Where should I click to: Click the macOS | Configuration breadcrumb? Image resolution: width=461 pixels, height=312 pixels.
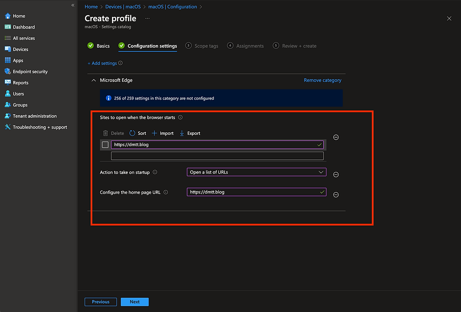(x=173, y=7)
